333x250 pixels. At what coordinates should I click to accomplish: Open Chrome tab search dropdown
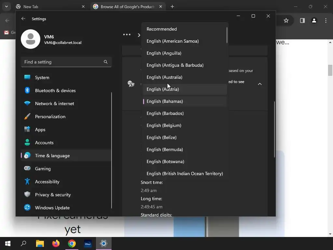click(7, 7)
